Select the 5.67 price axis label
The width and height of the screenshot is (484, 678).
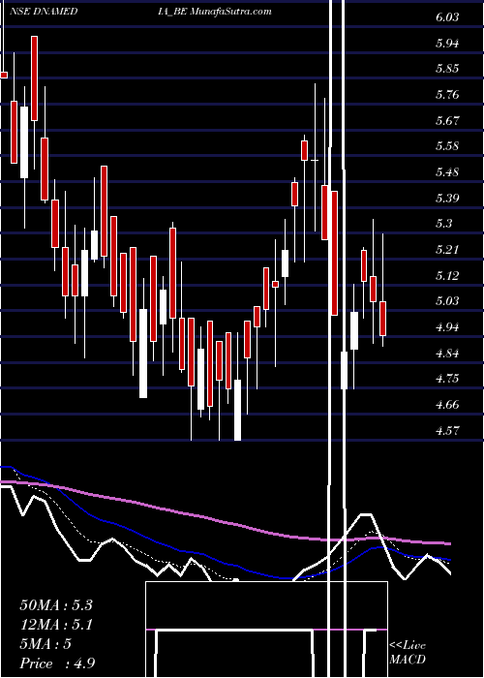pos(447,121)
